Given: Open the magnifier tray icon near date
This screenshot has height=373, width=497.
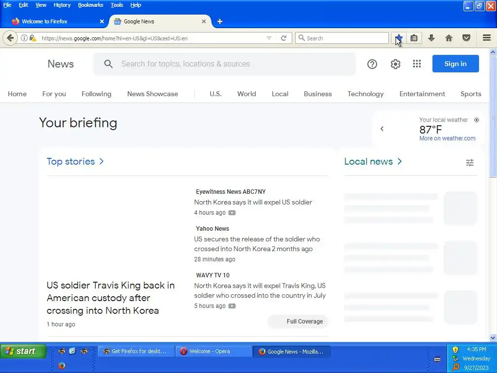Looking at the screenshot, I should click(455, 367).
